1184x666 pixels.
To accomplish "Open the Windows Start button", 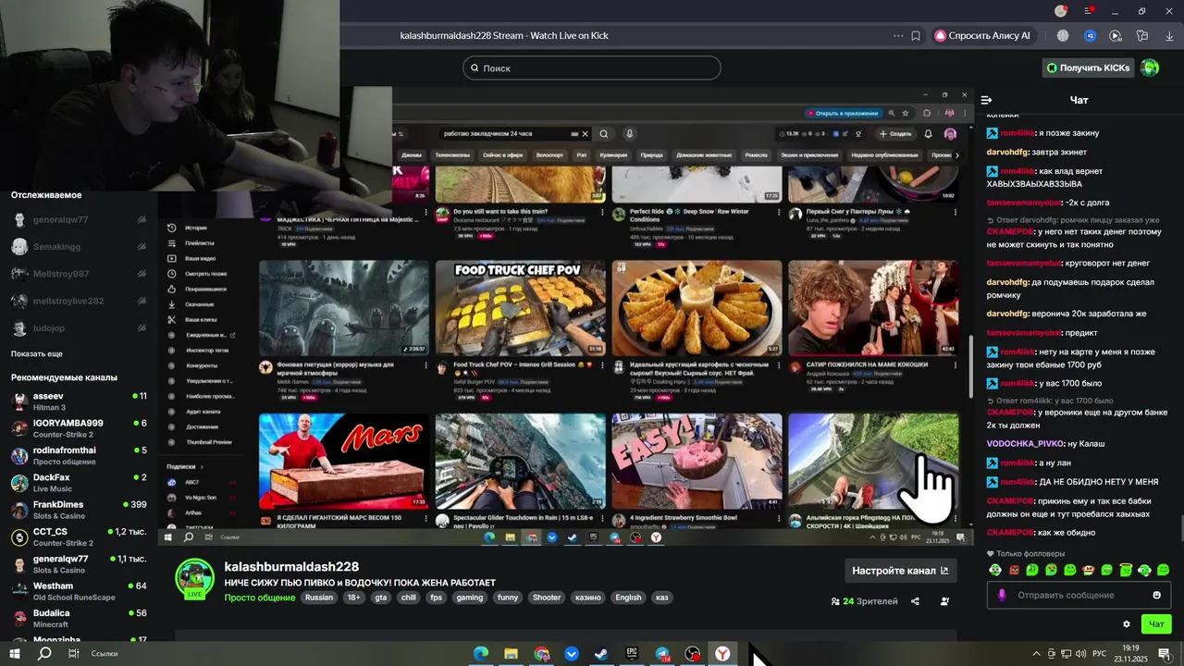I will click(x=15, y=653).
